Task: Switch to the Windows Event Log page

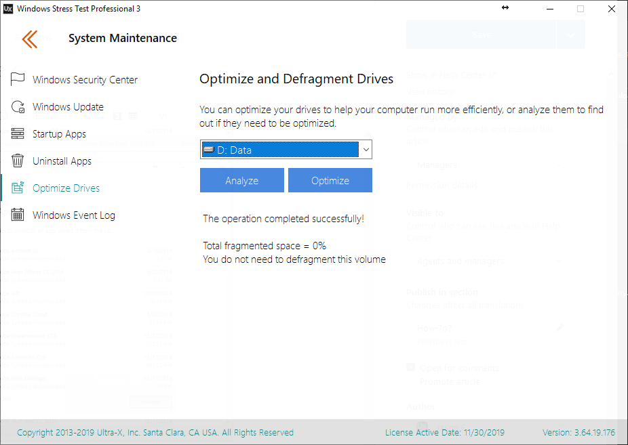Action: pyautogui.click(x=74, y=215)
